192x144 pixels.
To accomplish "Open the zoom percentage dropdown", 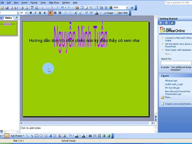I will pyautogui.click(x=127, y=8).
